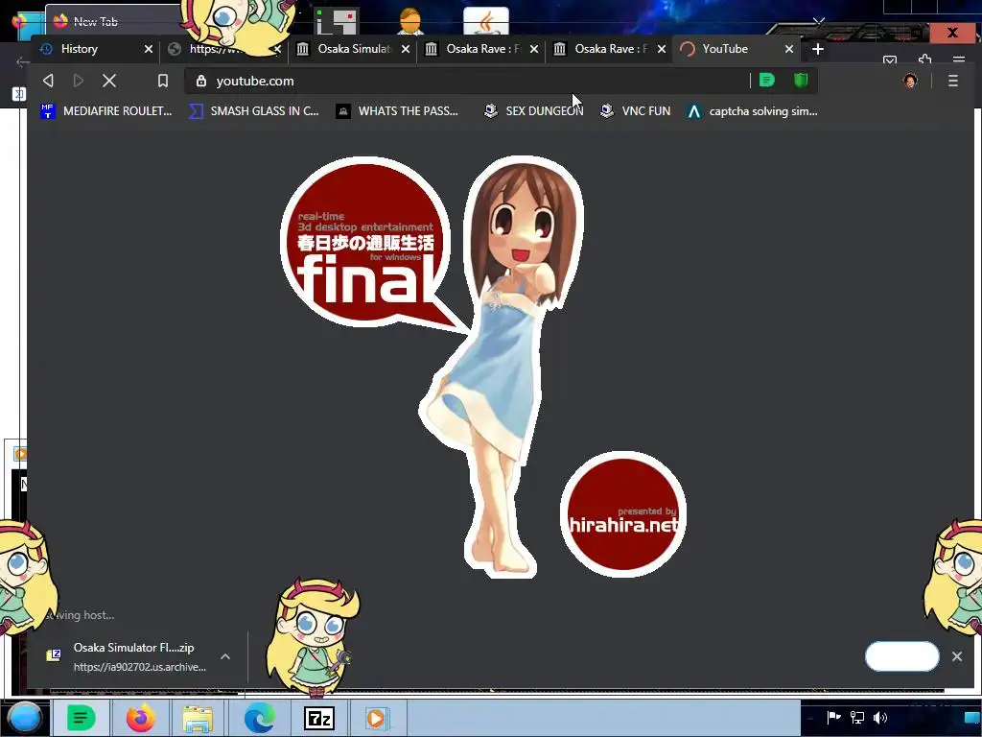Click the red X button at top right
This screenshot has width=982, height=737.
[952, 33]
